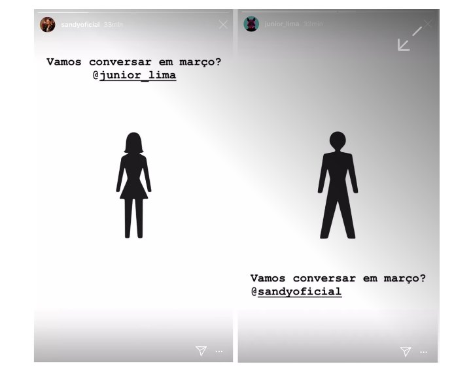The image size is (471, 373).
Task: Click the story progress bar on left story
Action: (x=133, y=12)
